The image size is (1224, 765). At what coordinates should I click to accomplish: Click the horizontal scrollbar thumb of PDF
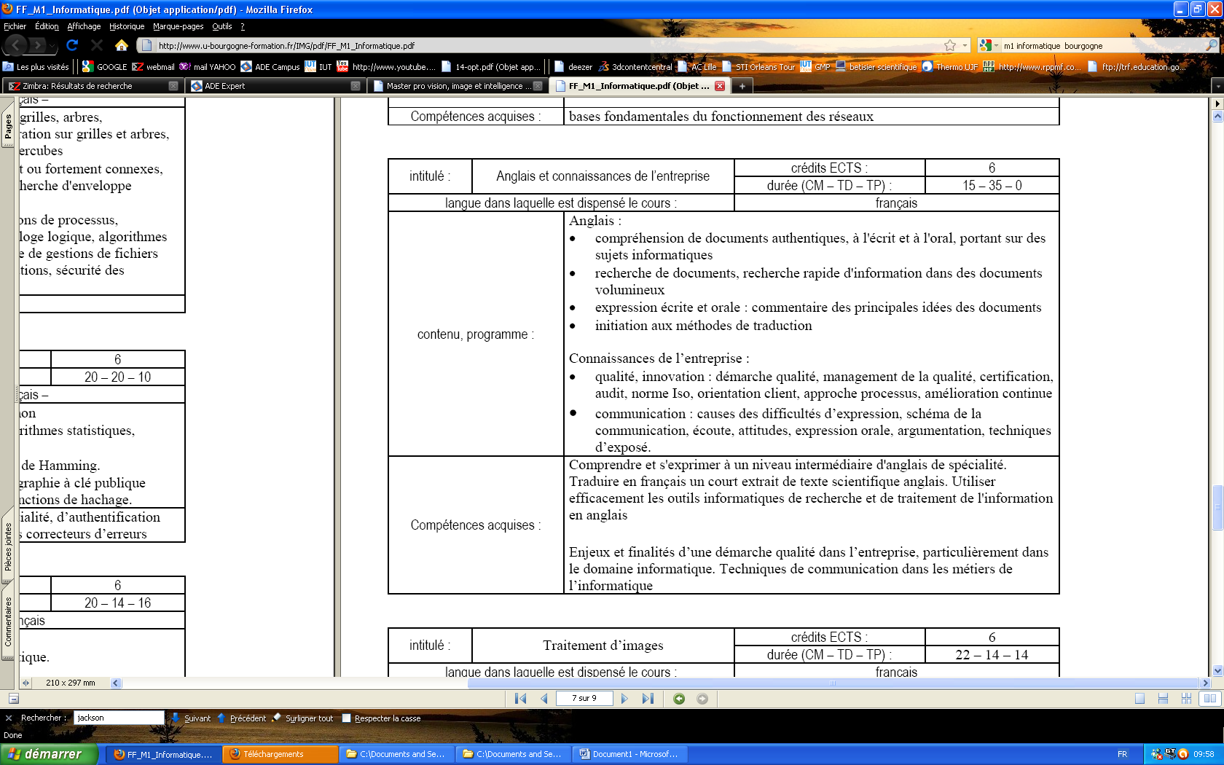point(833,683)
